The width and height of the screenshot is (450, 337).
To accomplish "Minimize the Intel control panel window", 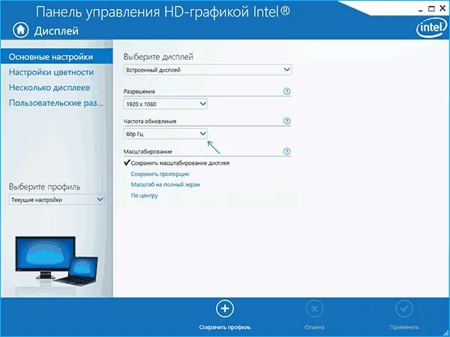I will point(420,9).
